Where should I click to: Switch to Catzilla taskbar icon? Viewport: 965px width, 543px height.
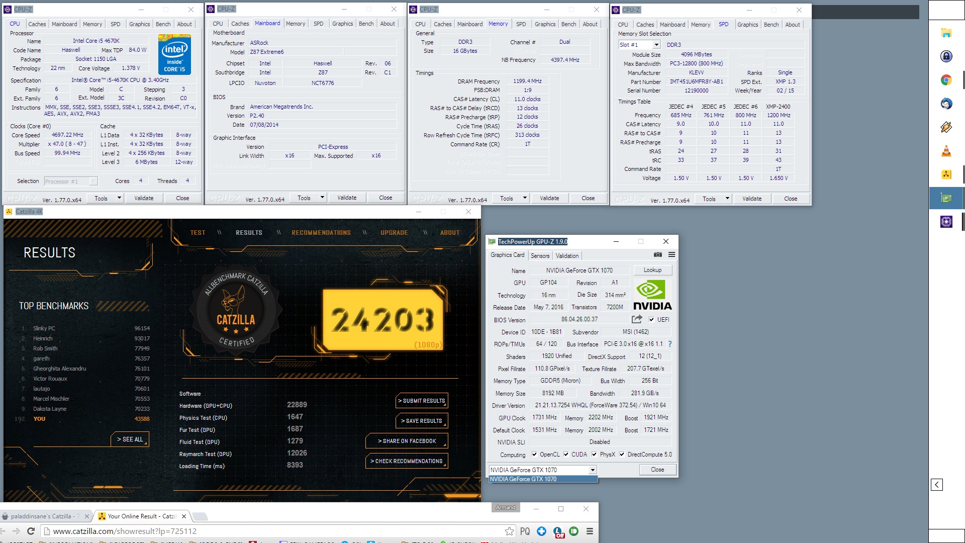946,174
